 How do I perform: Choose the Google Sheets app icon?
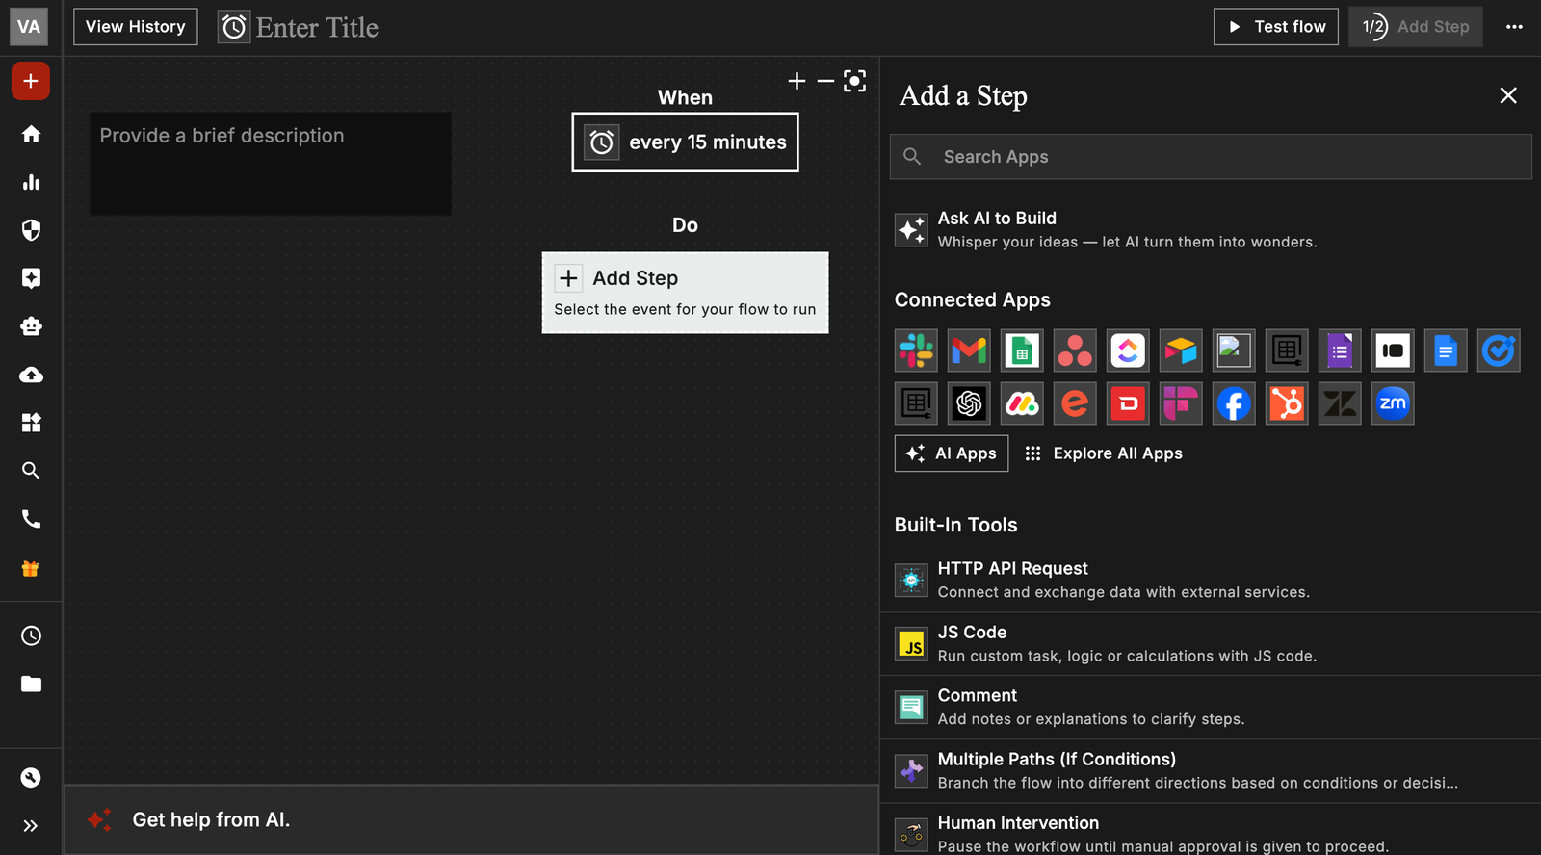tap(1022, 350)
